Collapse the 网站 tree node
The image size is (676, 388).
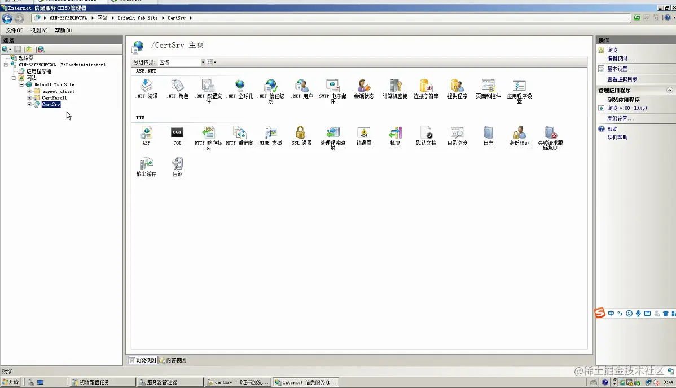tap(14, 78)
